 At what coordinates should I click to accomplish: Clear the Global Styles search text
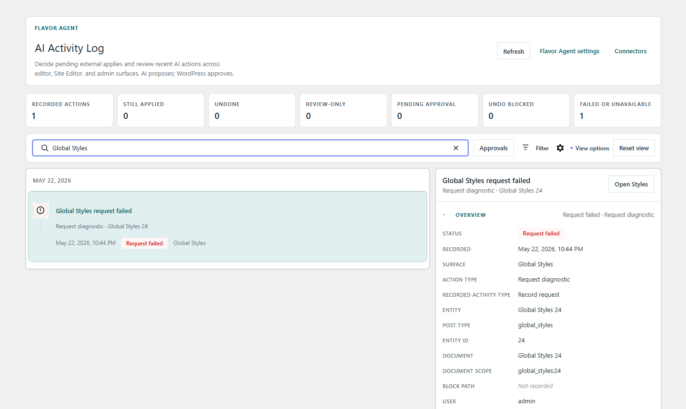[456, 148]
